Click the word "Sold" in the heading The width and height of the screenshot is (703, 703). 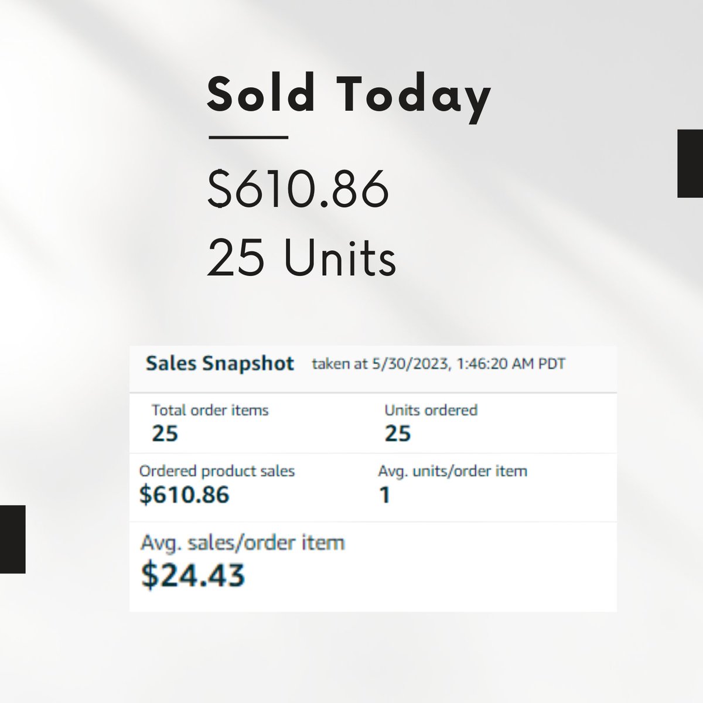(x=261, y=94)
